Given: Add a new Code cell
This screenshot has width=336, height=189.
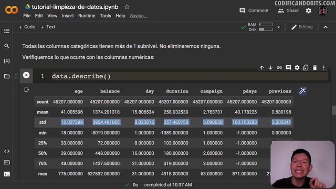Looking at the screenshot, I should pos(27,27).
